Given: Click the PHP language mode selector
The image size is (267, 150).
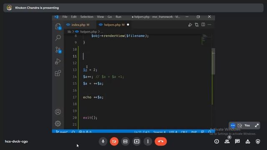Looking at the screenshot, I should (194, 132).
